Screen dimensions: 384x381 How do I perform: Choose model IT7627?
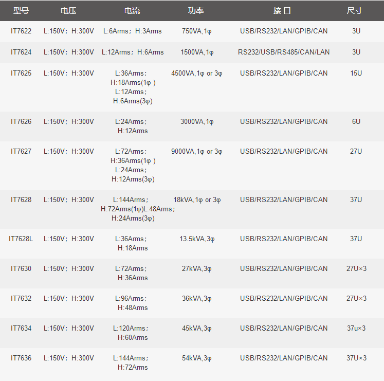click(x=21, y=151)
